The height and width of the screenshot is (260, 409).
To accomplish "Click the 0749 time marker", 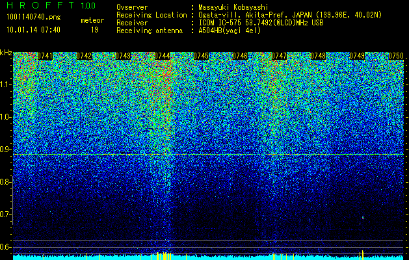I will click(x=357, y=56).
